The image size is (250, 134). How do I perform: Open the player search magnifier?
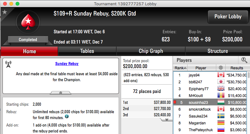244,60
